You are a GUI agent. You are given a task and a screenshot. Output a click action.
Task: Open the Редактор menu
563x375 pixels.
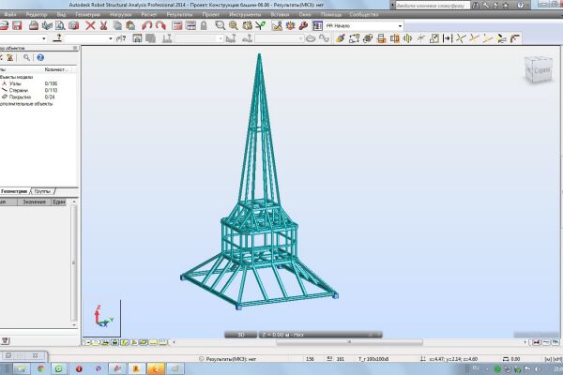(37, 14)
